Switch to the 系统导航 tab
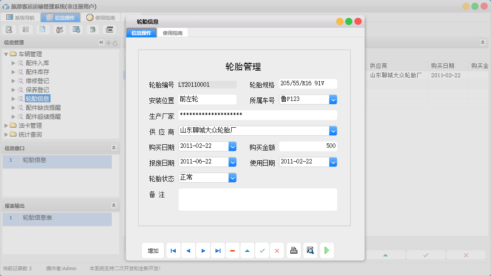The width and height of the screenshot is (491, 276). pos(23,17)
